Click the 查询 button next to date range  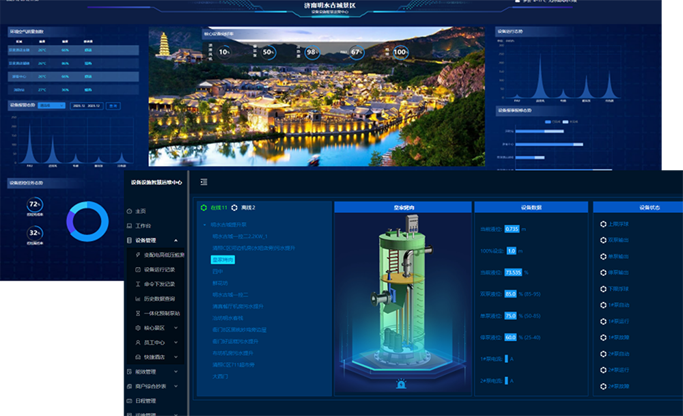point(113,105)
